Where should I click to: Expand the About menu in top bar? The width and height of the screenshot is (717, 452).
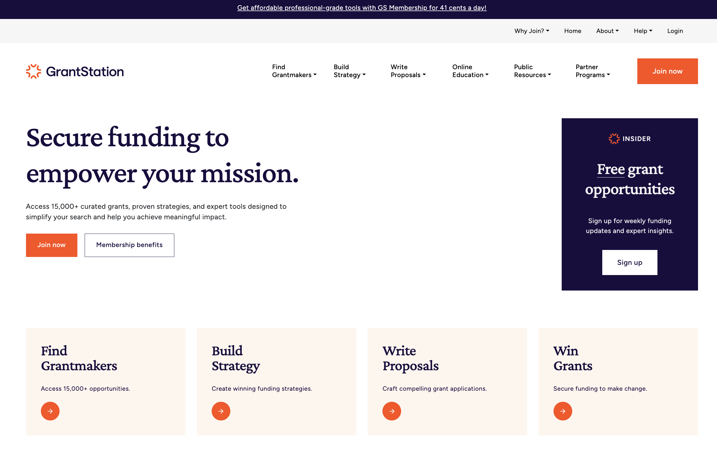(607, 31)
